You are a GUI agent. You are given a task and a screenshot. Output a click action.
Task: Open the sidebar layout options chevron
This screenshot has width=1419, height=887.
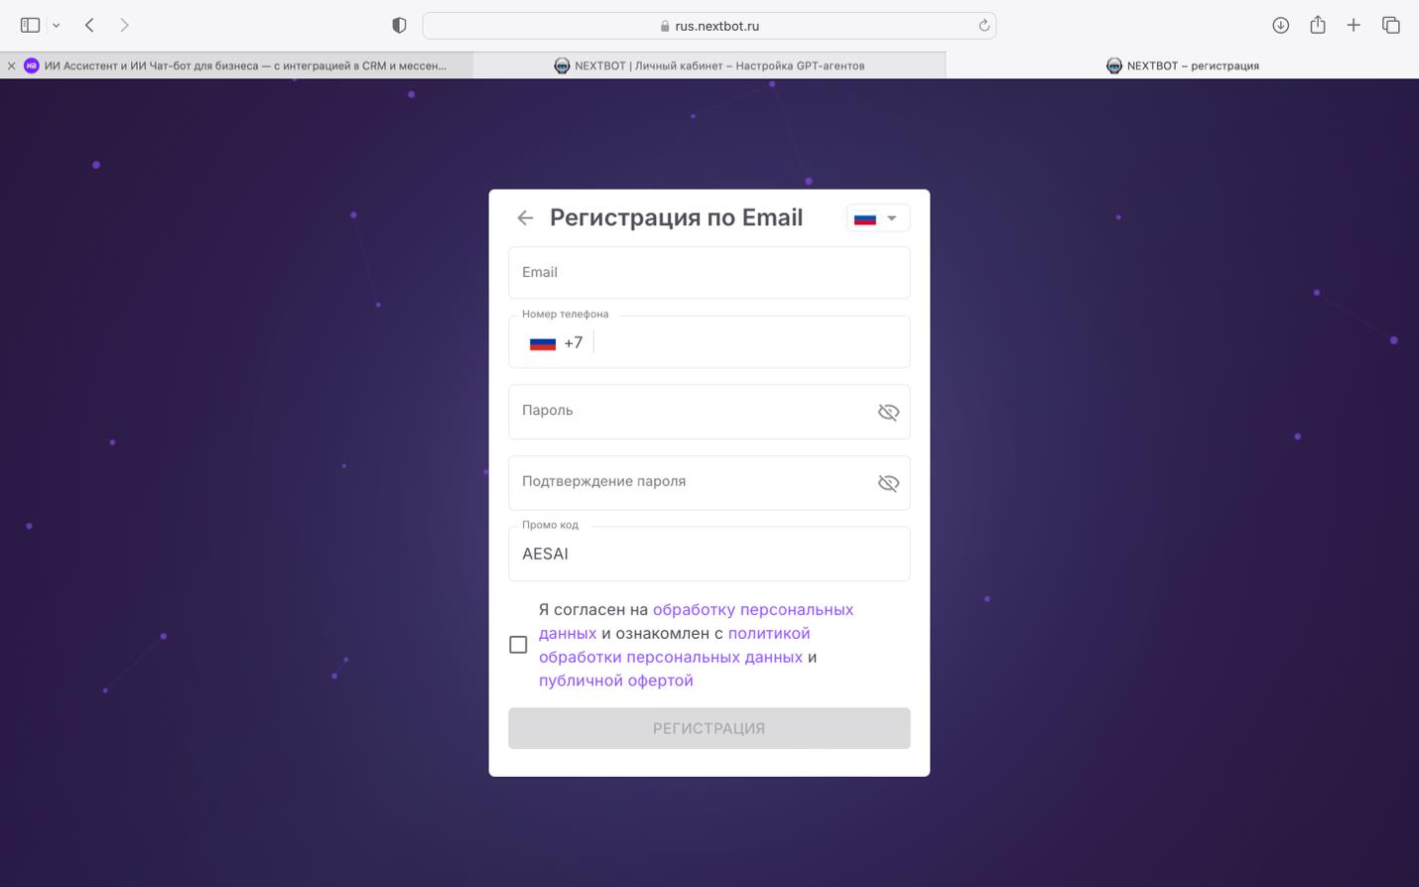56,25
